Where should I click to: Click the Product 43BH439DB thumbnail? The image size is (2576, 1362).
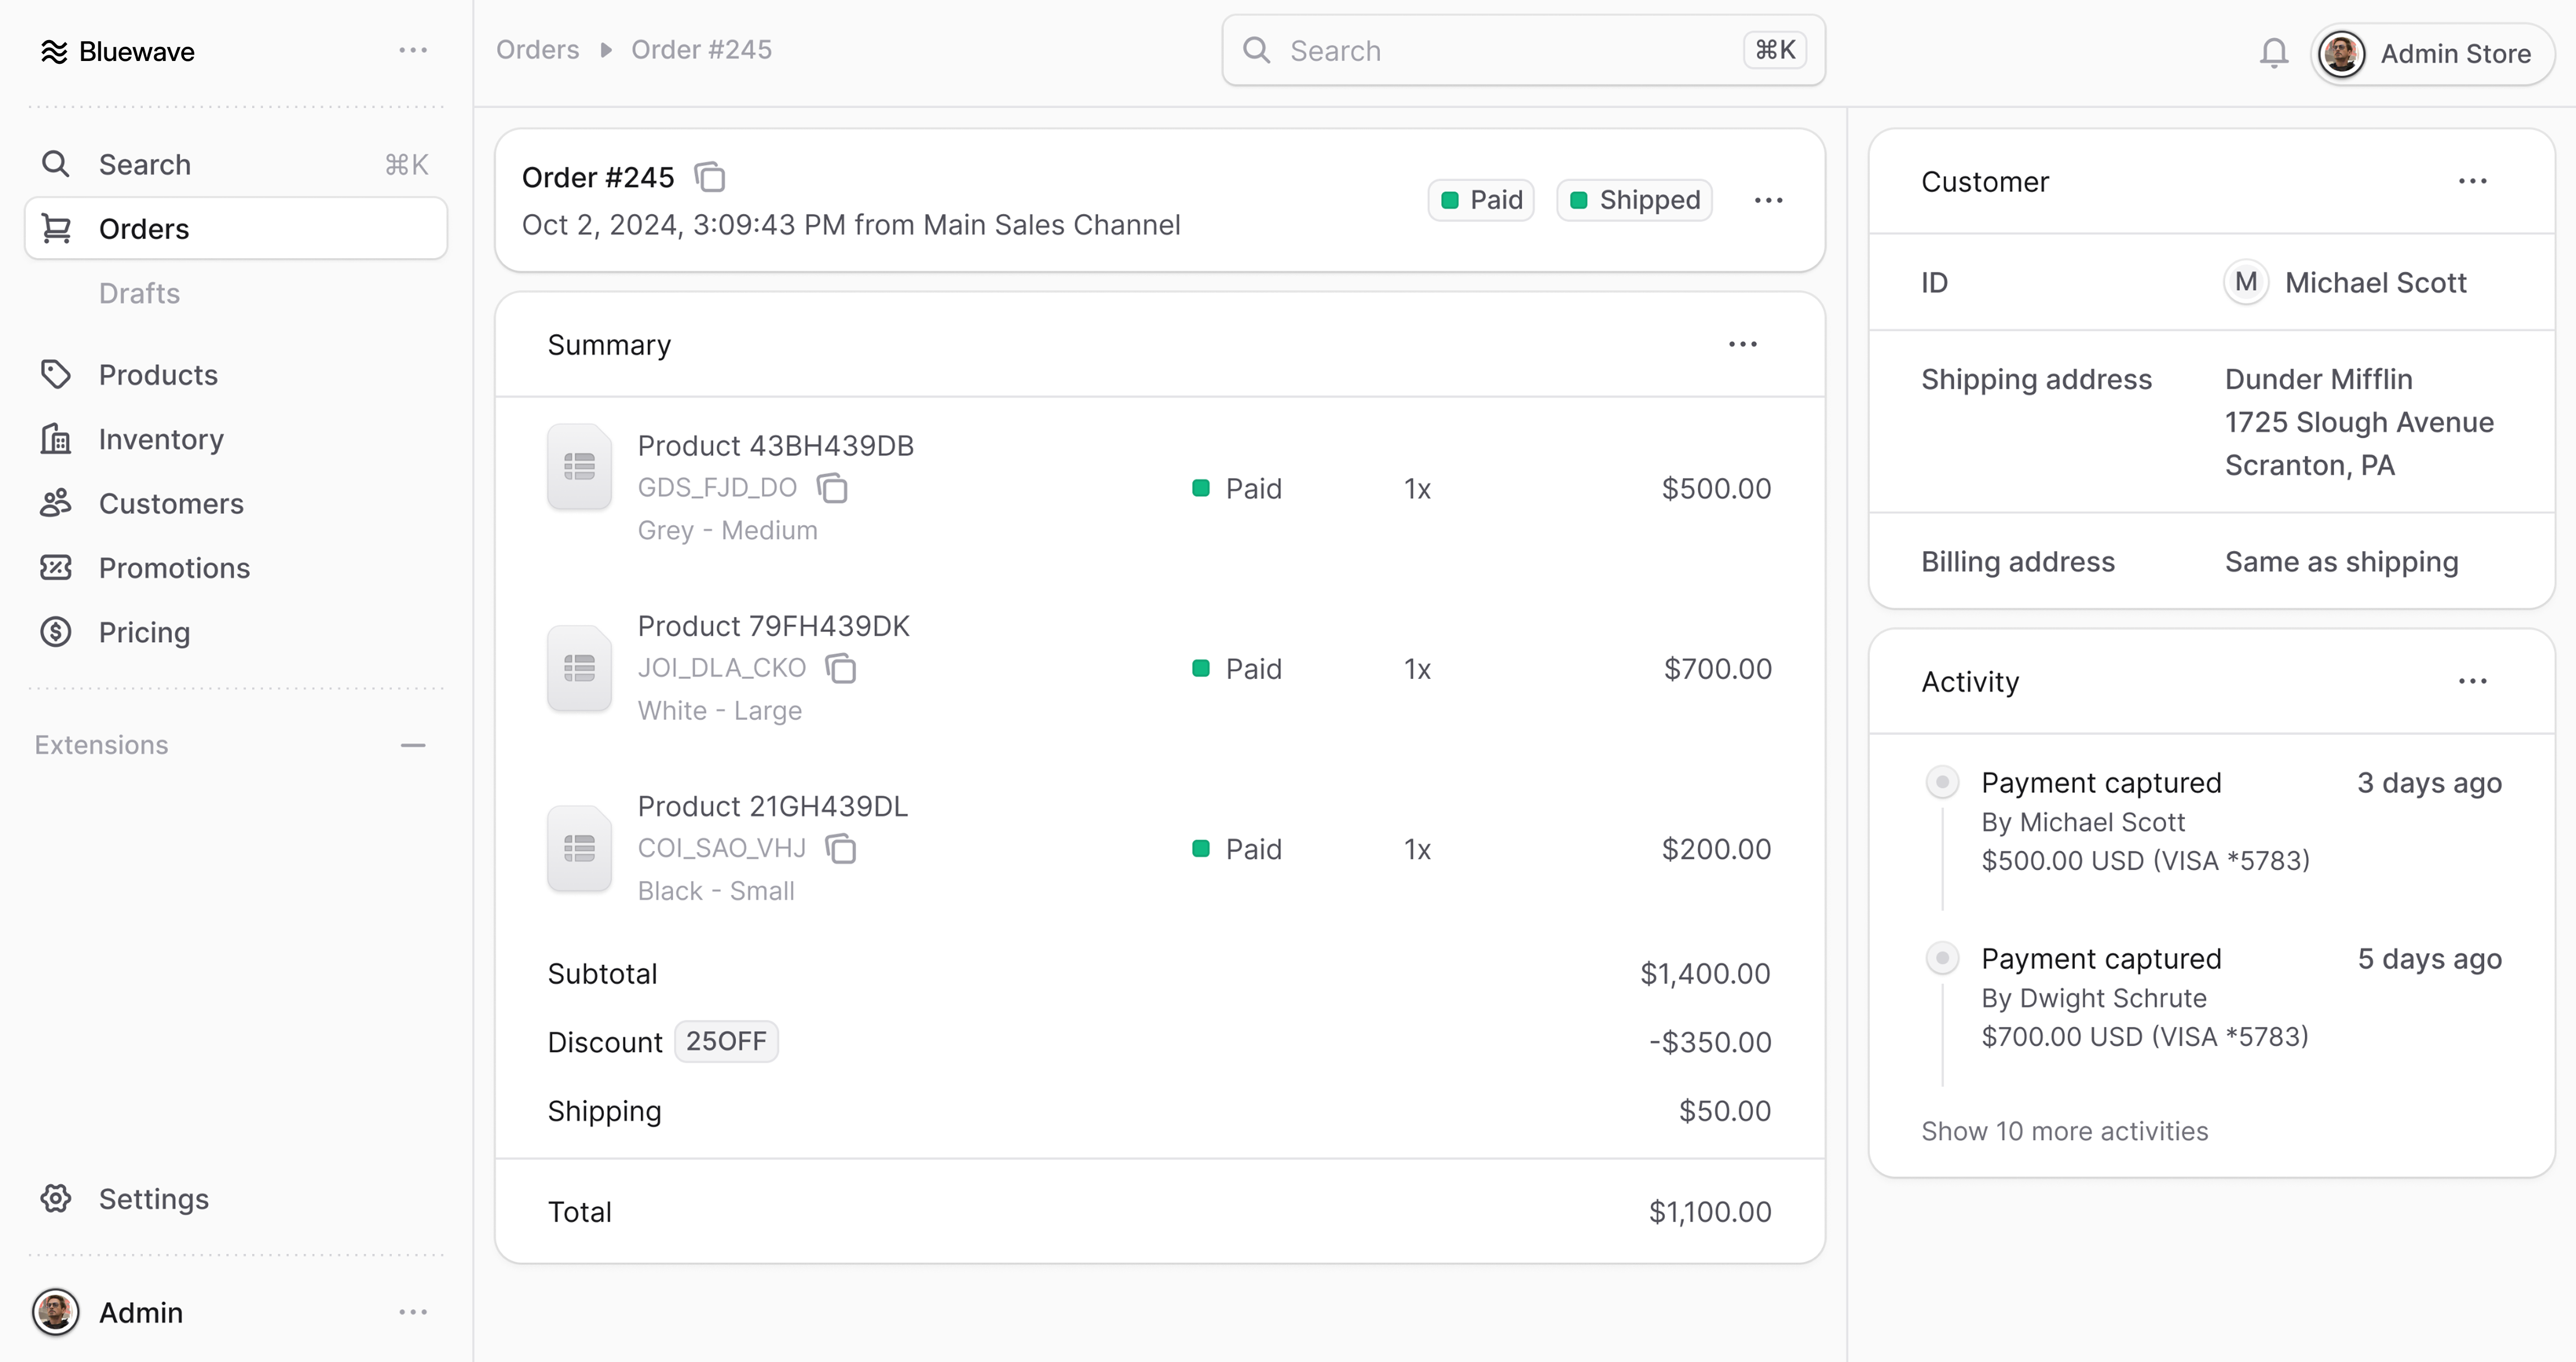579,466
